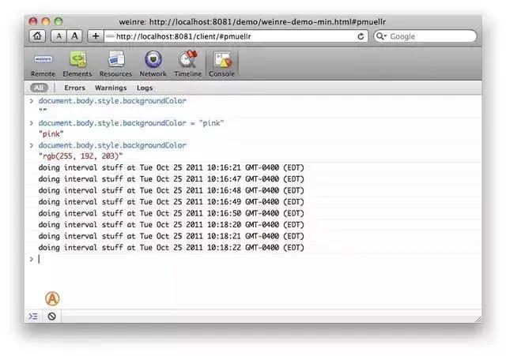This screenshot has height=356, width=506.
Task: Click the log entry at 10:16:47
Action: point(171,179)
